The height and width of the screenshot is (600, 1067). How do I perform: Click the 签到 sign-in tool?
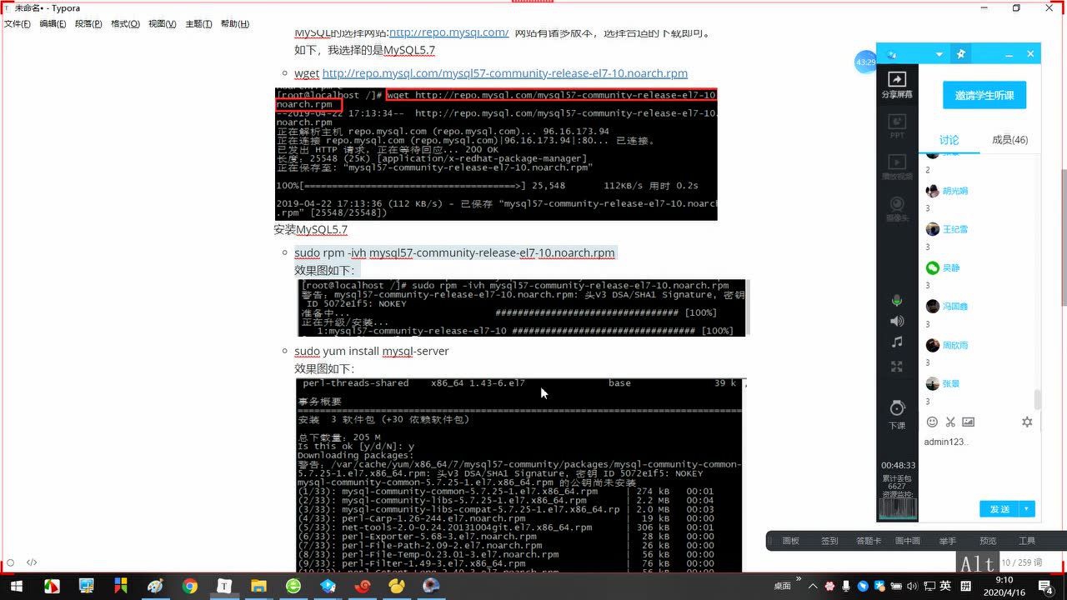tap(829, 541)
